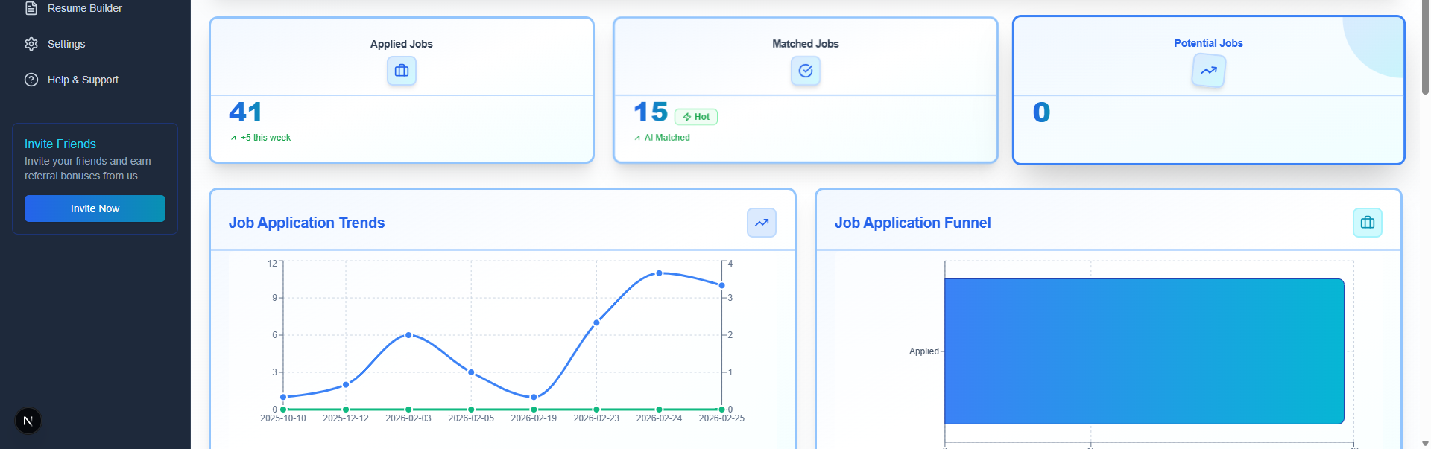Click the Help & Support question mark icon
Screen dimensions: 1431x449
point(31,80)
